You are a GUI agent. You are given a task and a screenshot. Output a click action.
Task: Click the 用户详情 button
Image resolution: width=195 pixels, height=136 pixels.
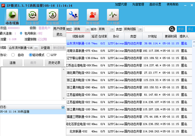[59, 28]
